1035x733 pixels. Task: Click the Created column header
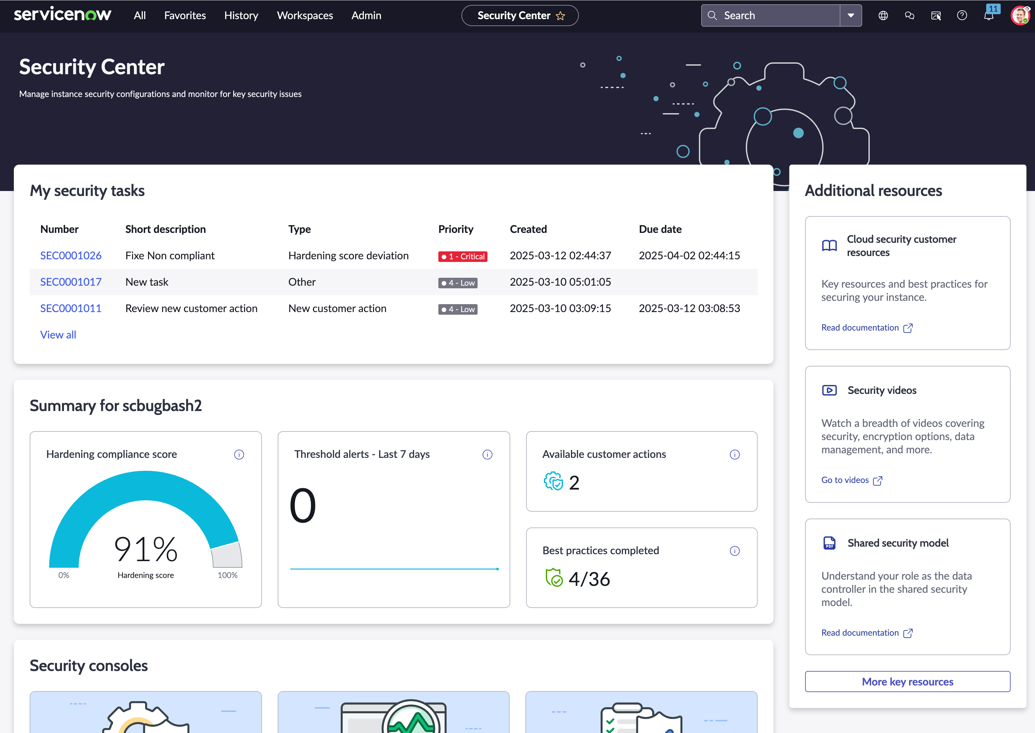[x=528, y=229]
